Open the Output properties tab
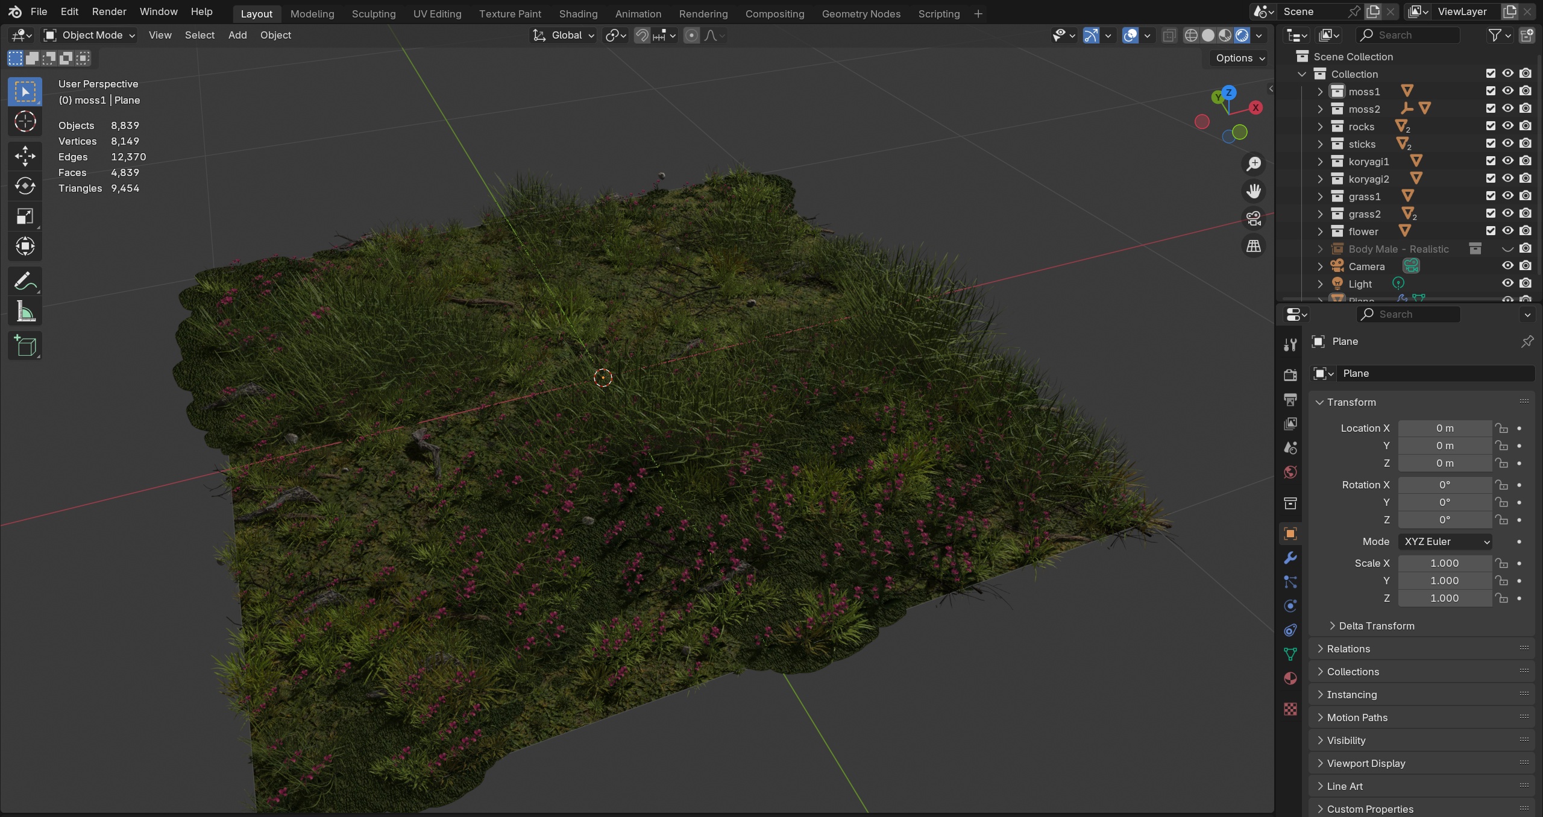The width and height of the screenshot is (1543, 817). 1290,399
